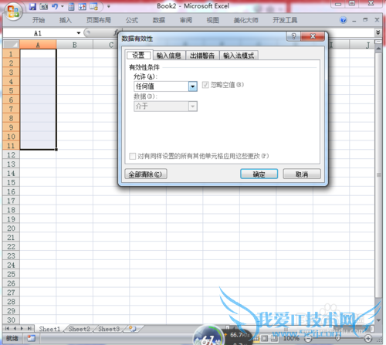This screenshot has width=386, height=345.
Task: Close the 数据有效性 dialog
Action: click(313, 36)
